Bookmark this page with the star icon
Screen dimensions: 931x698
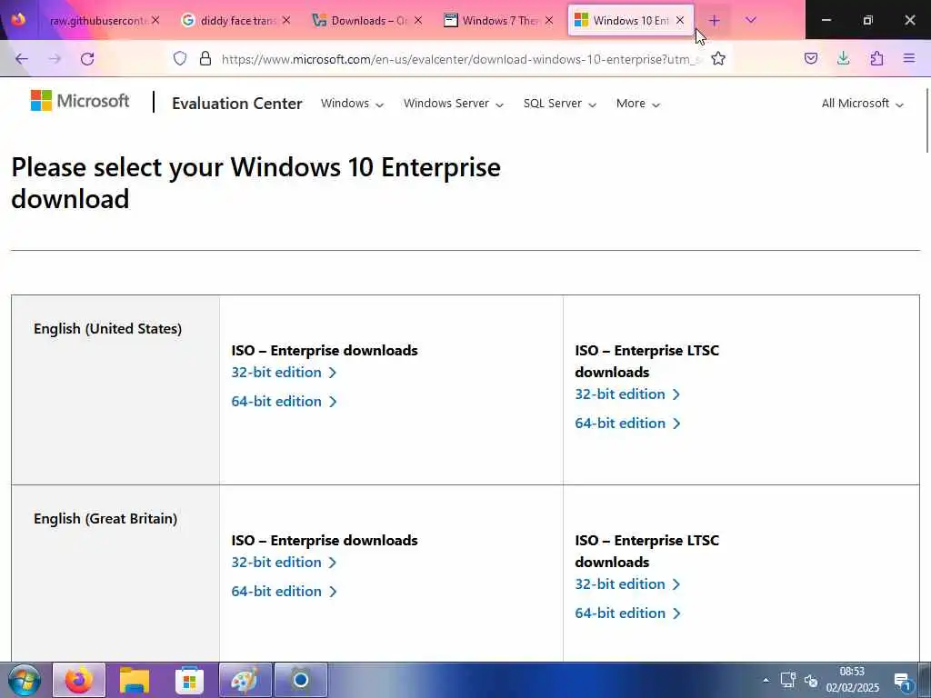pyautogui.click(x=718, y=58)
